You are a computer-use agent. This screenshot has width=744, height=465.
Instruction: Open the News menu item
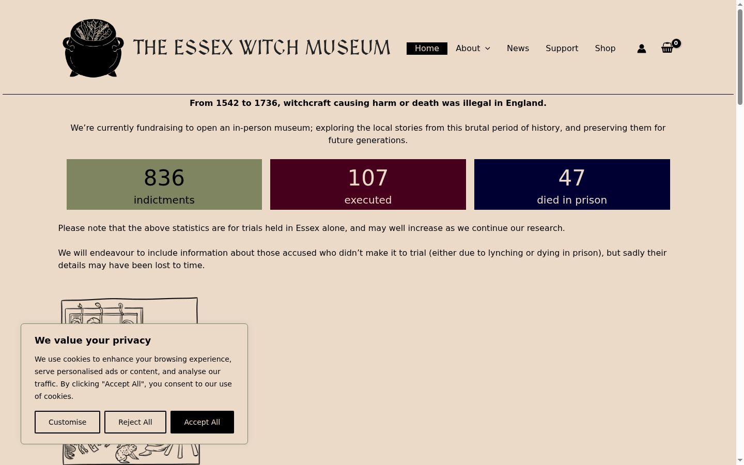(x=518, y=49)
